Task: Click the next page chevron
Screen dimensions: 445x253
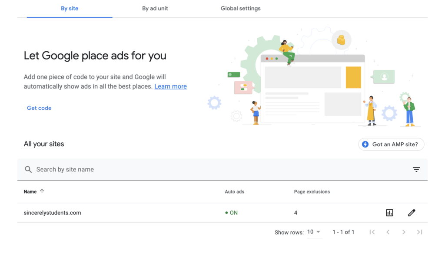Action: pos(403,232)
